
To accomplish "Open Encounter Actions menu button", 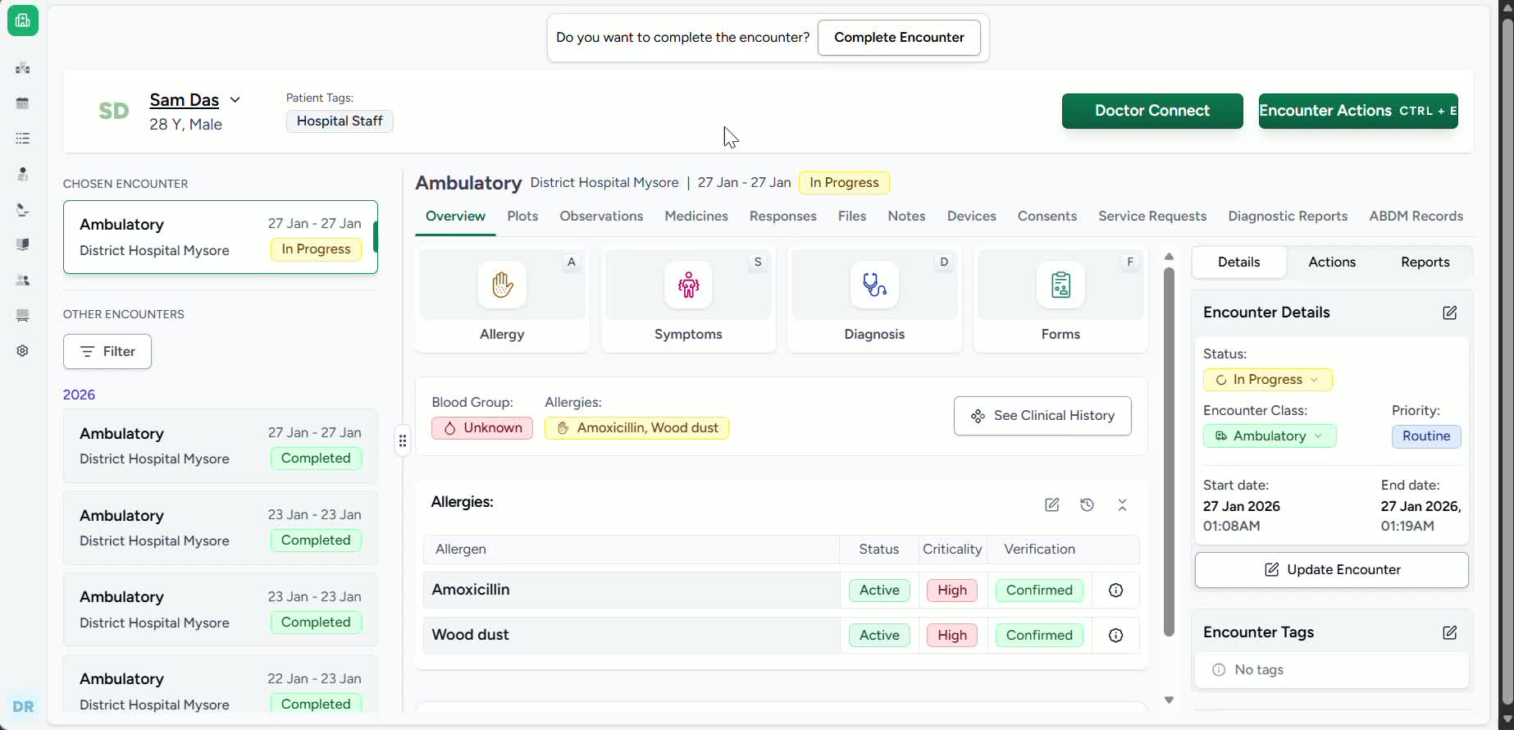I will [1358, 111].
